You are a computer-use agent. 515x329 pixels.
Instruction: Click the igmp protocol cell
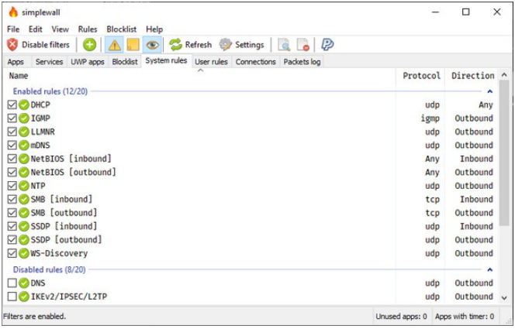coord(430,118)
